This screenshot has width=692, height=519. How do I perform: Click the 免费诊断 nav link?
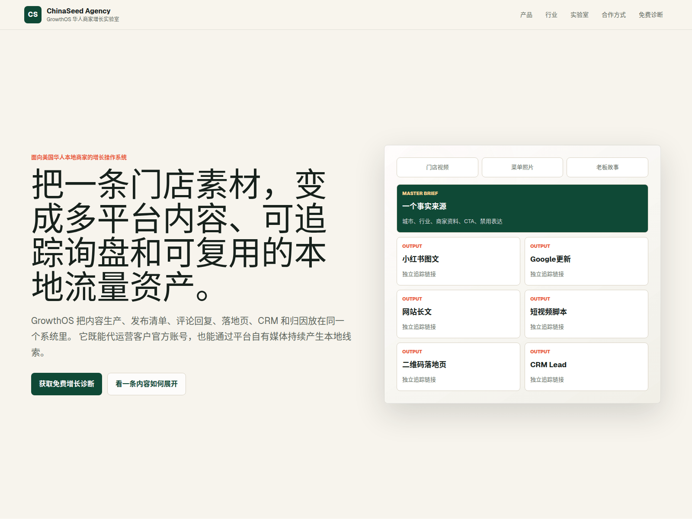[x=651, y=15]
